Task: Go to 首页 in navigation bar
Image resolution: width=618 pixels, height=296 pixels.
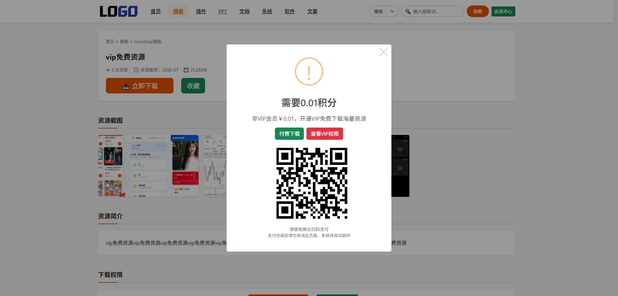Action: [x=156, y=12]
